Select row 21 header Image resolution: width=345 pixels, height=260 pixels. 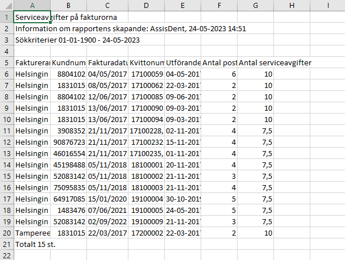coord(7,245)
